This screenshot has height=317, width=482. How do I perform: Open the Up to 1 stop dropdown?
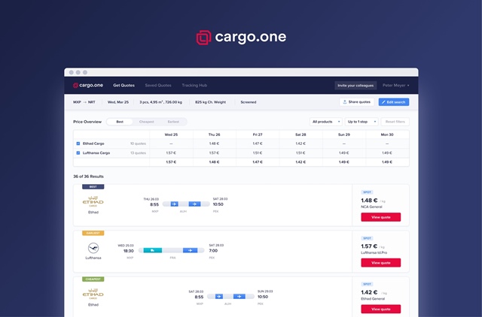[x=361, y=121]
